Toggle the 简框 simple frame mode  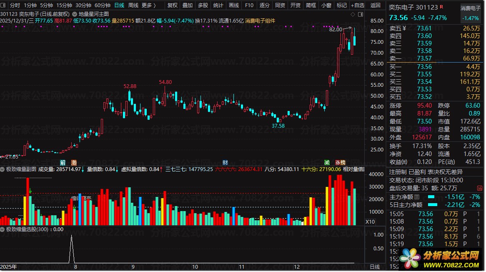pos(311,5)
